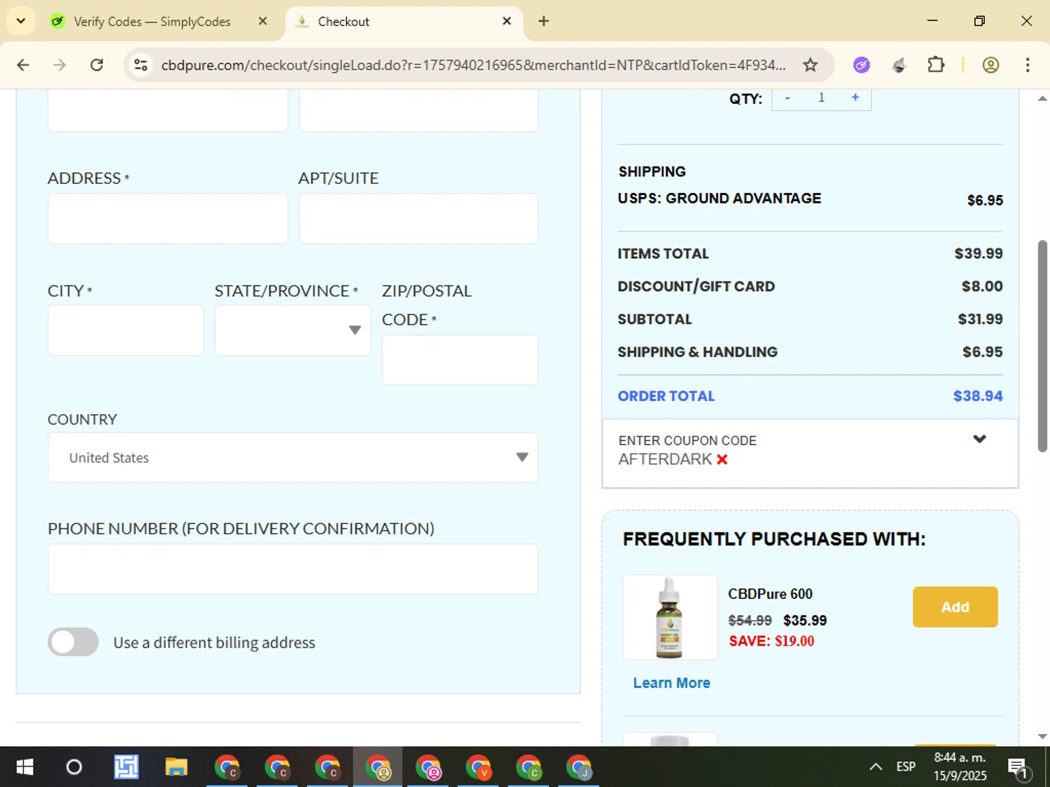1050x787 pixels.
Task: Click the CITY input field
Action: (126, 330)
